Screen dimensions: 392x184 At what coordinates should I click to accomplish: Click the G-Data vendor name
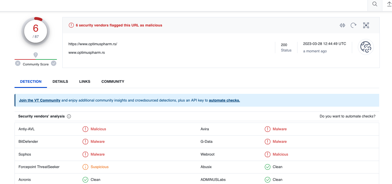click(206, 142)
